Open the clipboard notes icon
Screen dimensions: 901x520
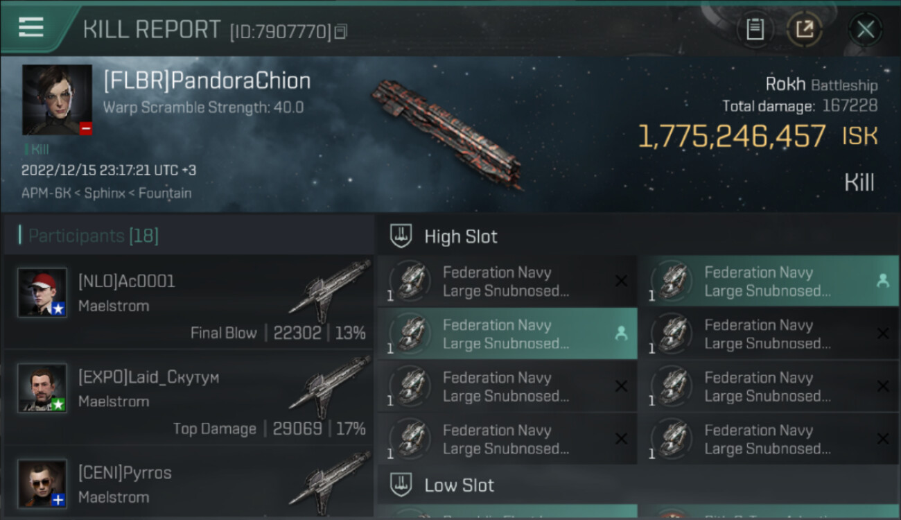point(755,29)
